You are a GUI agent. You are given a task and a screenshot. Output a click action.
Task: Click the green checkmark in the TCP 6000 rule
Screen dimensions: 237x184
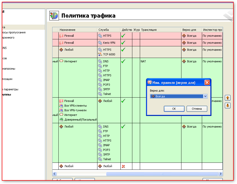click(123, 49)
